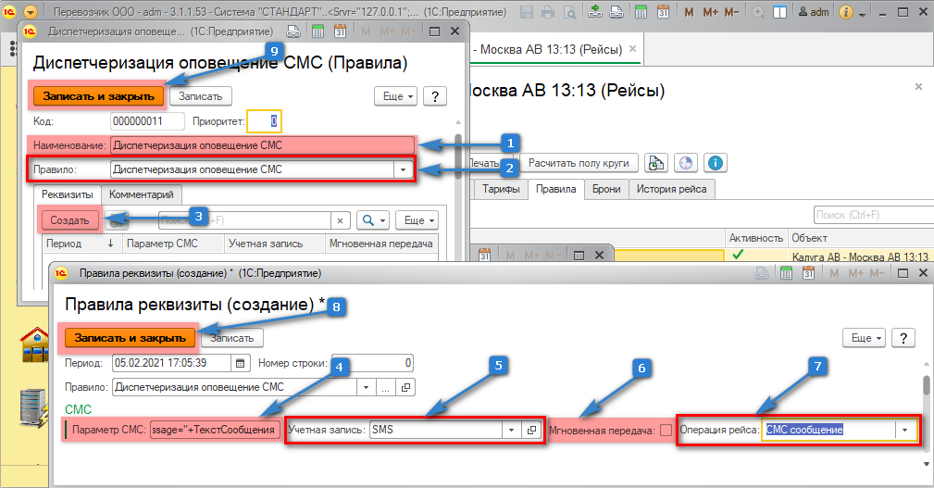Screen dimensions: 934x488
Task: Click the yellow info icon beside adm
Action: coord(844,12)
